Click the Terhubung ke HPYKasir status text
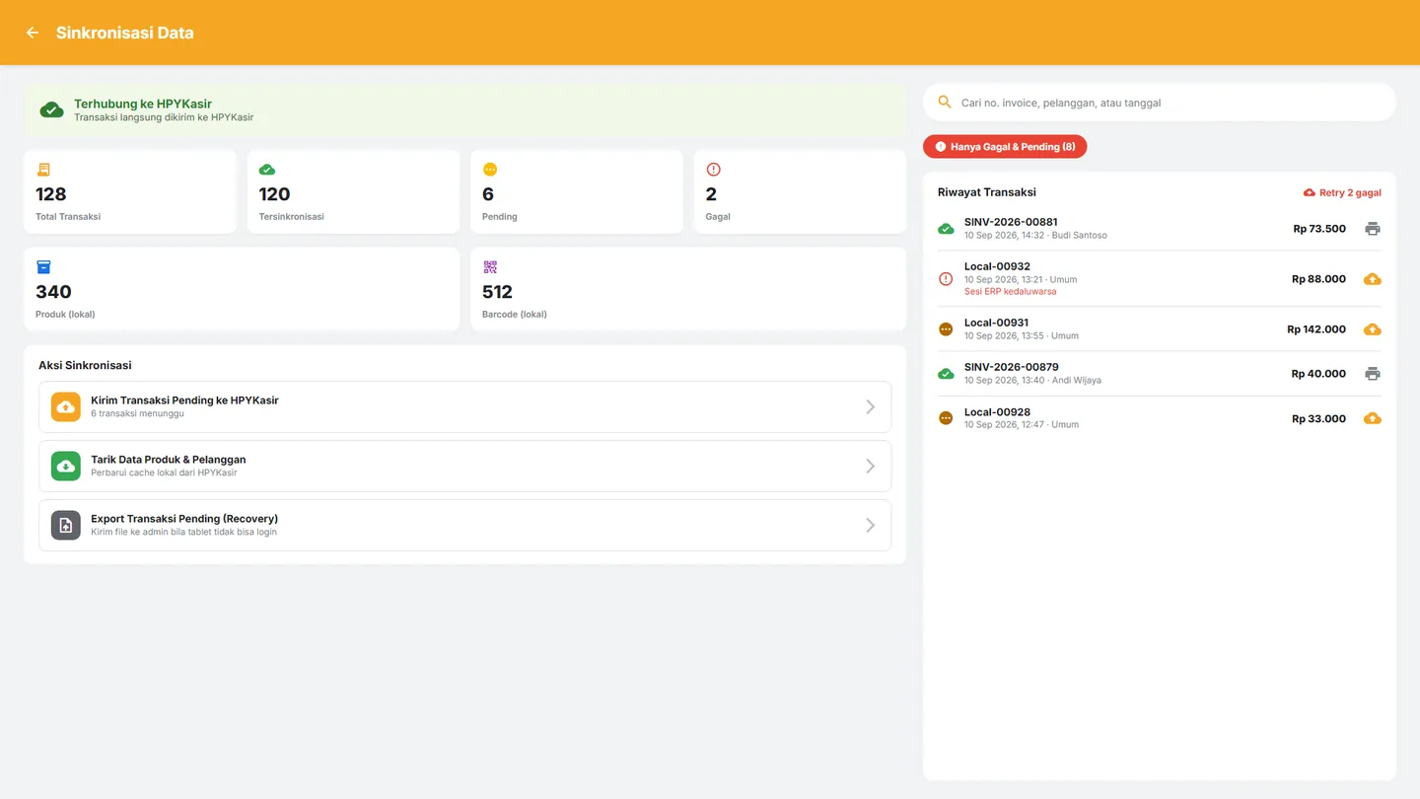Screen dimensions: 1420x799 pyautogui.click(x=143, y=104)
